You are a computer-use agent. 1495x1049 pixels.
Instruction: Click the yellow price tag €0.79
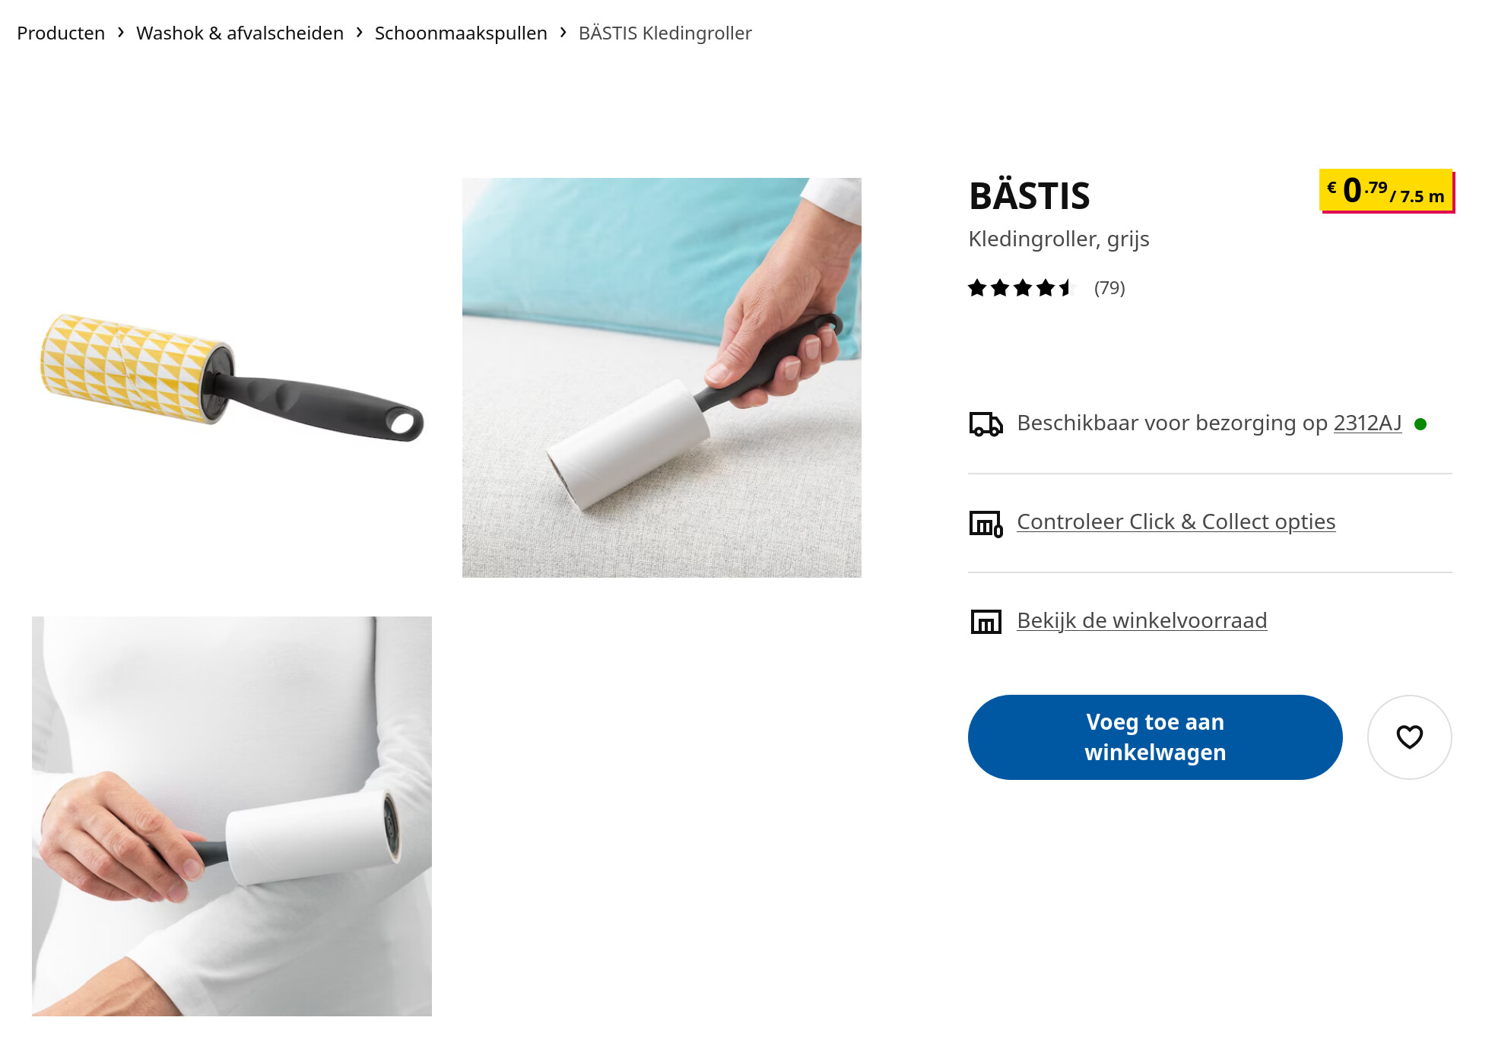(x=1386, y=191)
